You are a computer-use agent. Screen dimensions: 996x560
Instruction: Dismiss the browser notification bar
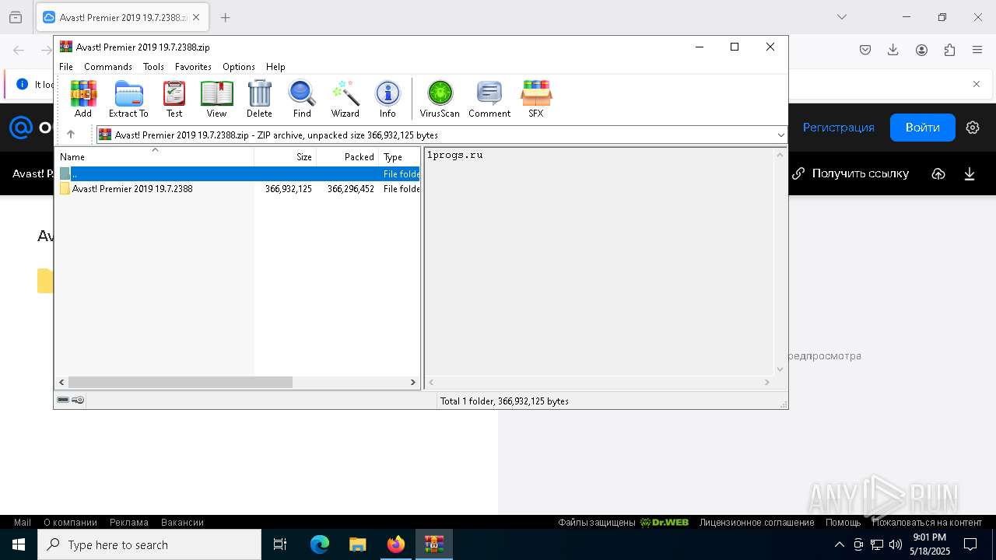click(977, 84)
